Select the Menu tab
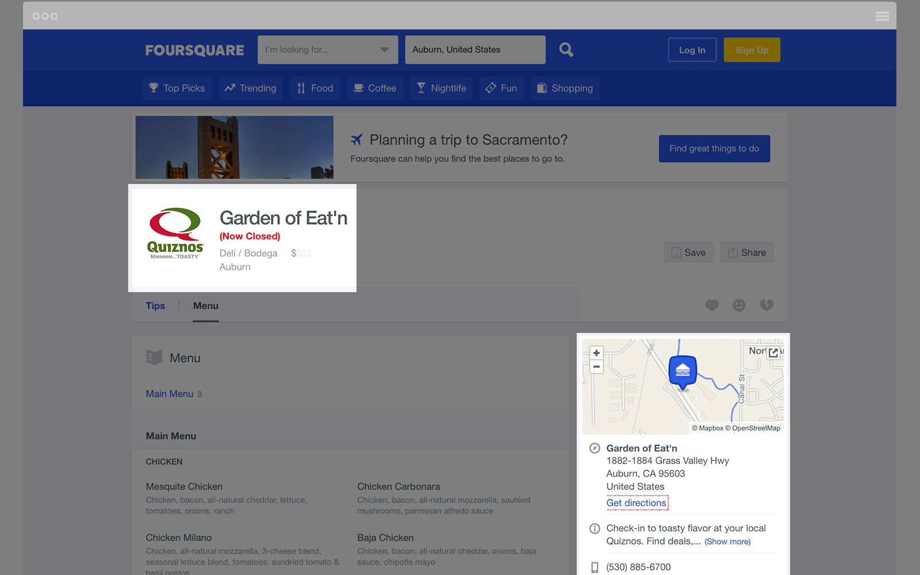 pyautogui.click(x=206, y=306)
